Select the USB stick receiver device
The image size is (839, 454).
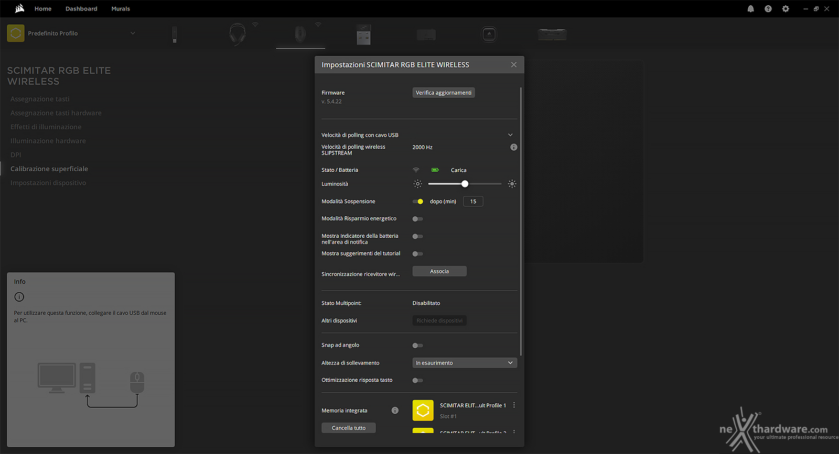[175, 35]
